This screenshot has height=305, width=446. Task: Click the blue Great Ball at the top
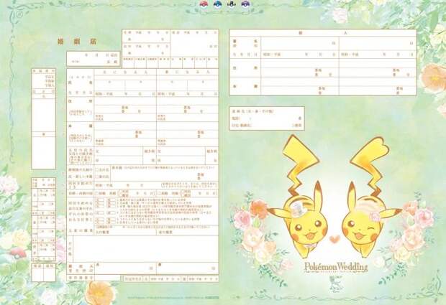click(x=217, y=4)
